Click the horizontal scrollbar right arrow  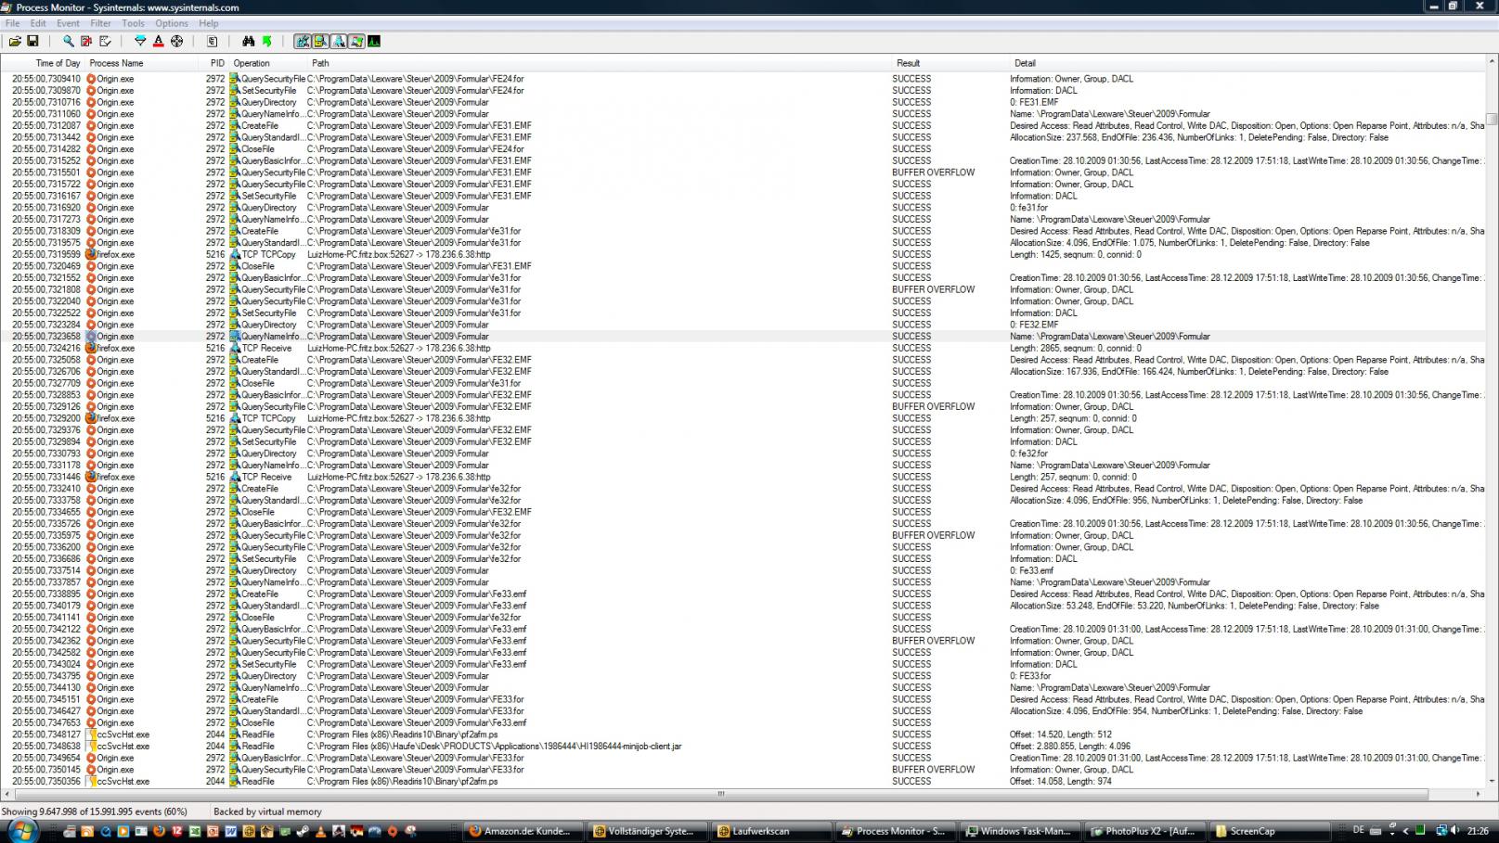click(1478, 794)
